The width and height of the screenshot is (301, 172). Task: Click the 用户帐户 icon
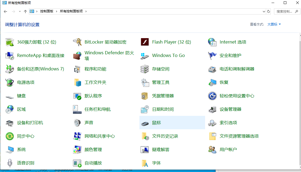tap(212, 150)
